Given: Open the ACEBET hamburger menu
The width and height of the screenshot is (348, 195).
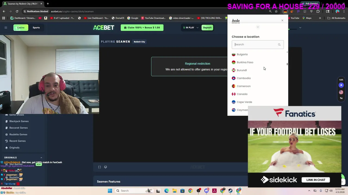Looking at the screenshot, I should 6,28.
